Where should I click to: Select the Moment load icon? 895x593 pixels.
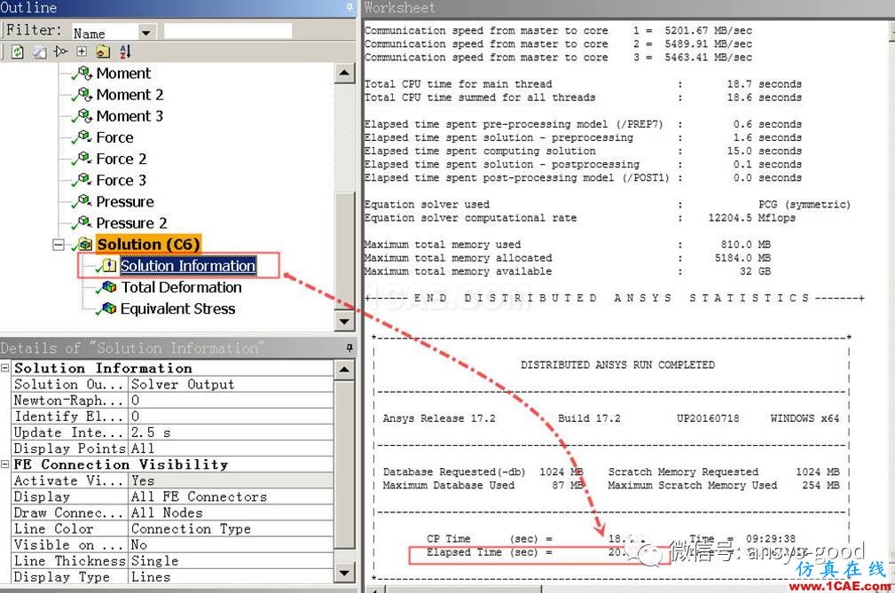click(84, 73)
